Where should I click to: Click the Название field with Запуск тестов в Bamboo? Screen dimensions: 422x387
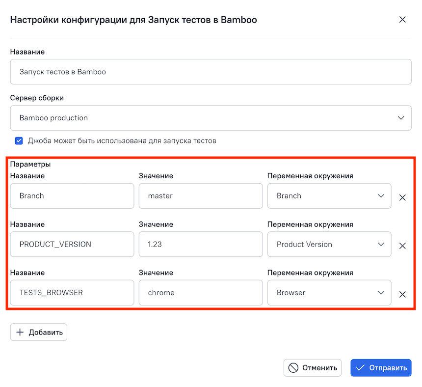pos(211,72)
